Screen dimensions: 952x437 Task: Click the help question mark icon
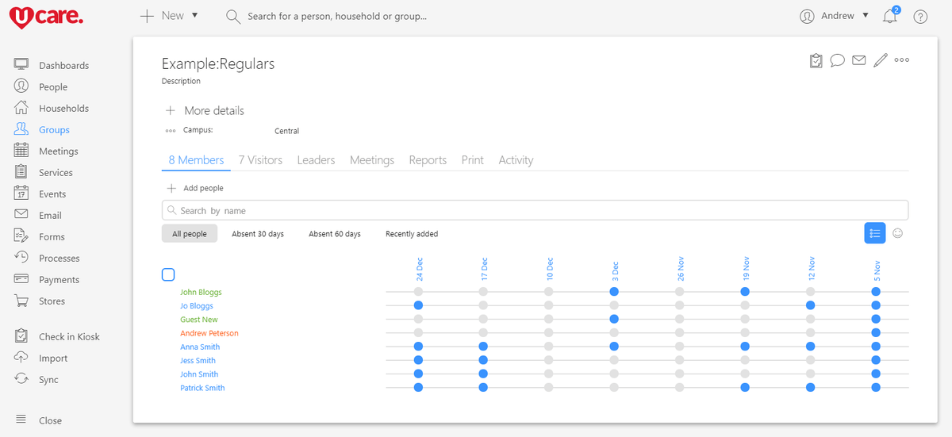click(x=920, y=17)
